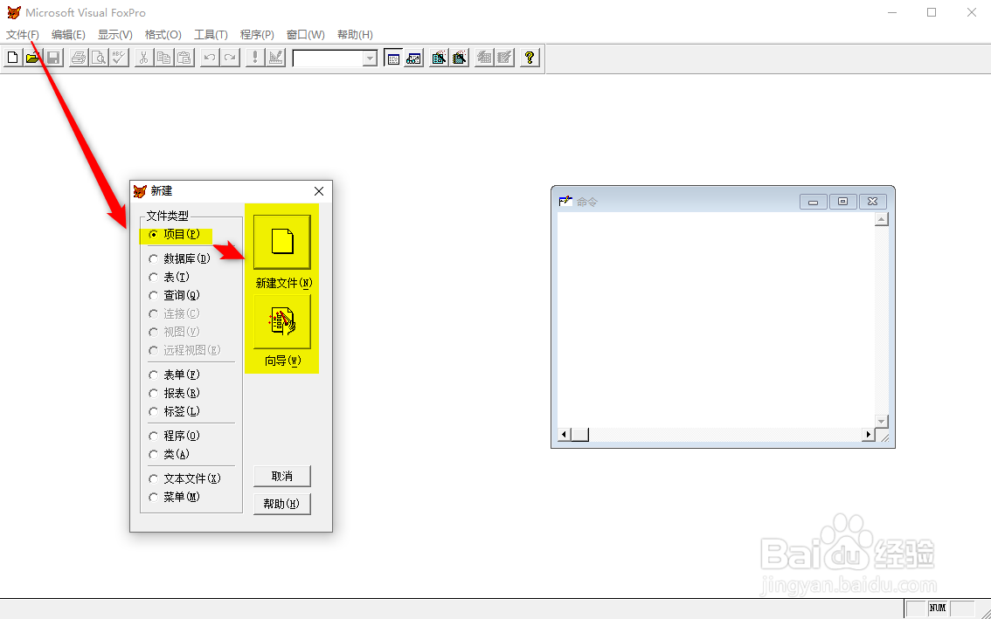Click the Copy toolbar icon

(163, 58)
